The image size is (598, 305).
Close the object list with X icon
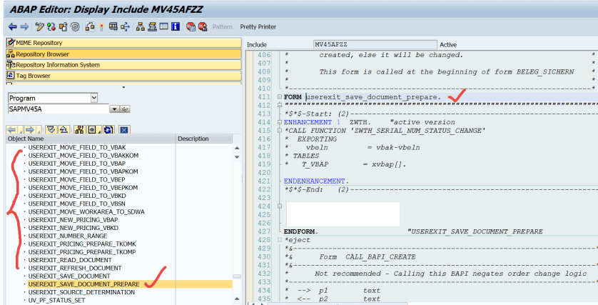(124, 129)
